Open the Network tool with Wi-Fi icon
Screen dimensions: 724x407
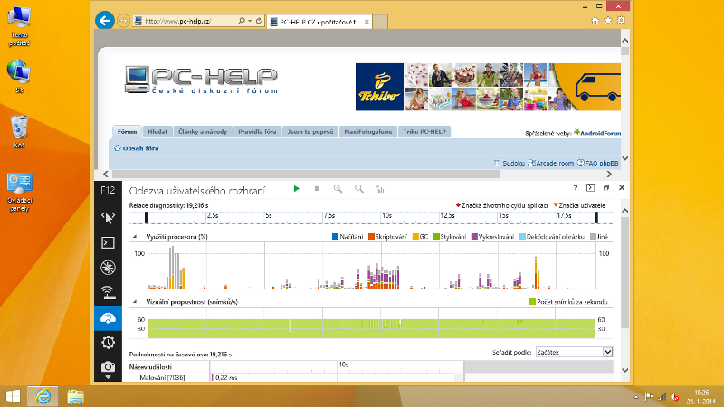pos(108,292)
